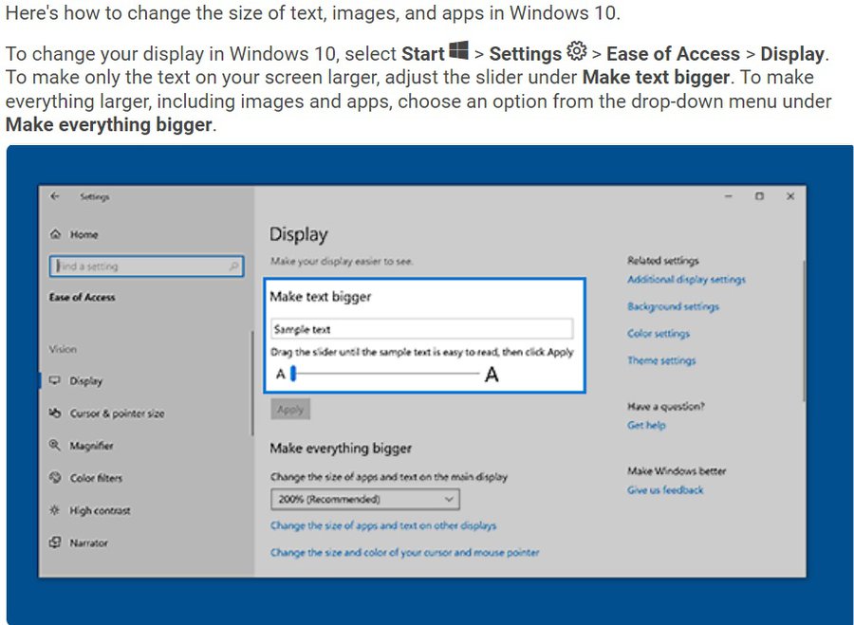
Task: Click the Settings gear icon in the article
Action: 576,51
